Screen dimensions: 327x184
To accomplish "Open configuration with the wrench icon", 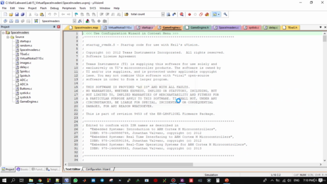I will 225,14.
